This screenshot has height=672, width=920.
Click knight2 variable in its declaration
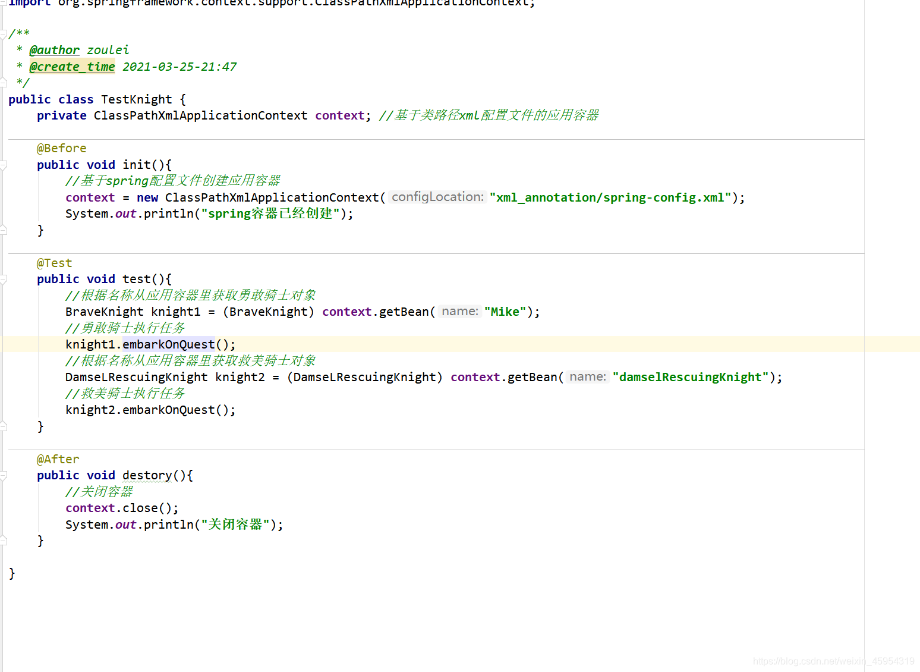pos(240,377)
